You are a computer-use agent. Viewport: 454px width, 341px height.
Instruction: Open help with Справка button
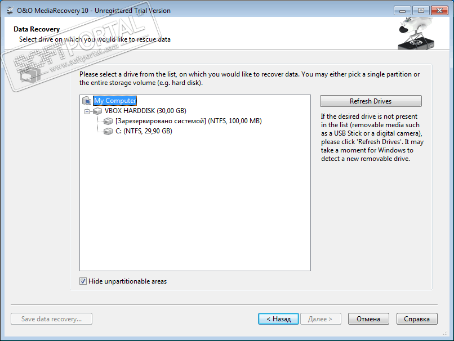tap(417, 318)
